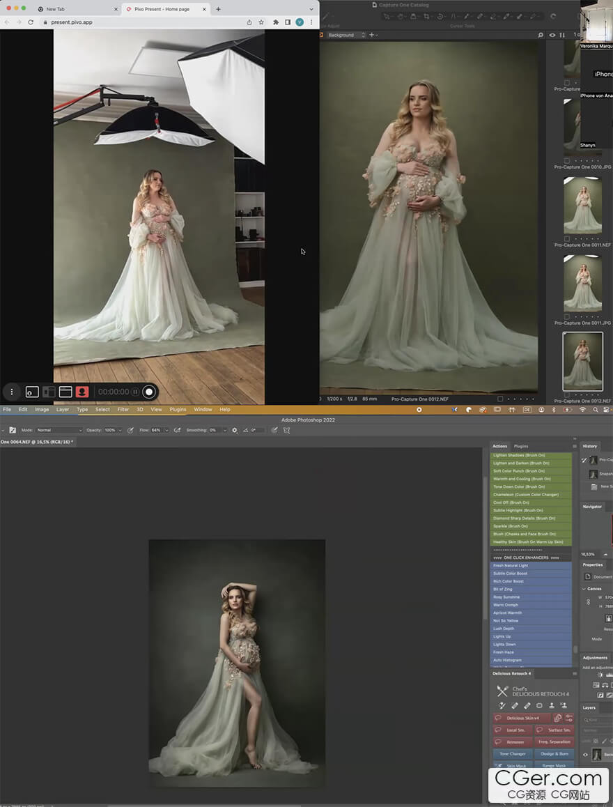Select the stamp icon in Delicious Retouch toolbar
This screenshot has width=613, height=807.
point(551,706)
